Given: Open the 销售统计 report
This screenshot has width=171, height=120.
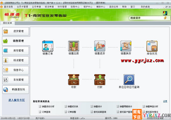Looking at the screenshot, I should click(x=96, y=107).
